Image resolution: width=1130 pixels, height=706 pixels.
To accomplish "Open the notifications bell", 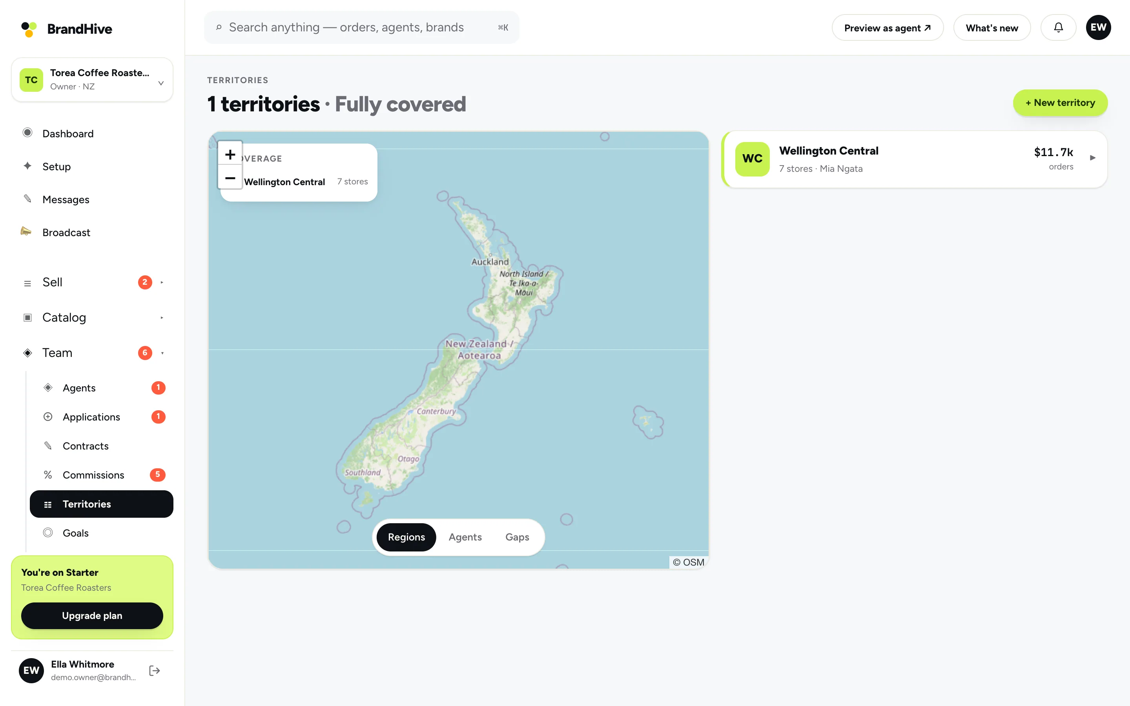I will coord(1058,27).
